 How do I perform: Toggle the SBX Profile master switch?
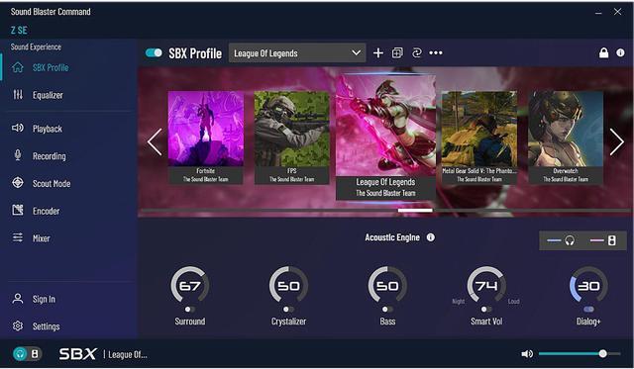point(154,52)
